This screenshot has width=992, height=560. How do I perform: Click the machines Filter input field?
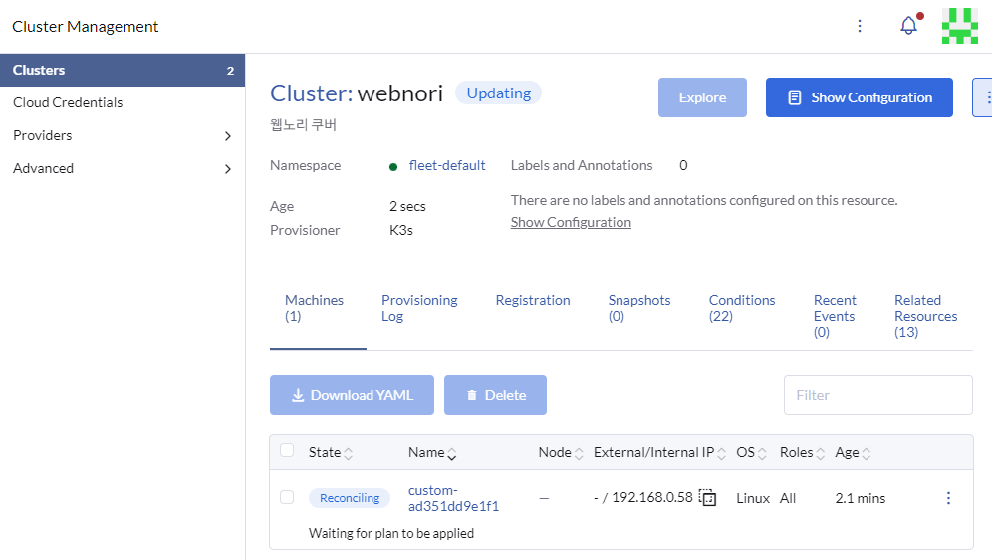[x=877, y=395]
